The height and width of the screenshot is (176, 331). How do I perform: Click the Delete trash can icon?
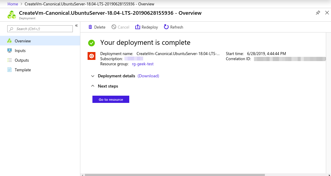point(90,27)
